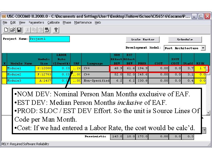Click the Copy toolbar icon

tap(34, 30)
